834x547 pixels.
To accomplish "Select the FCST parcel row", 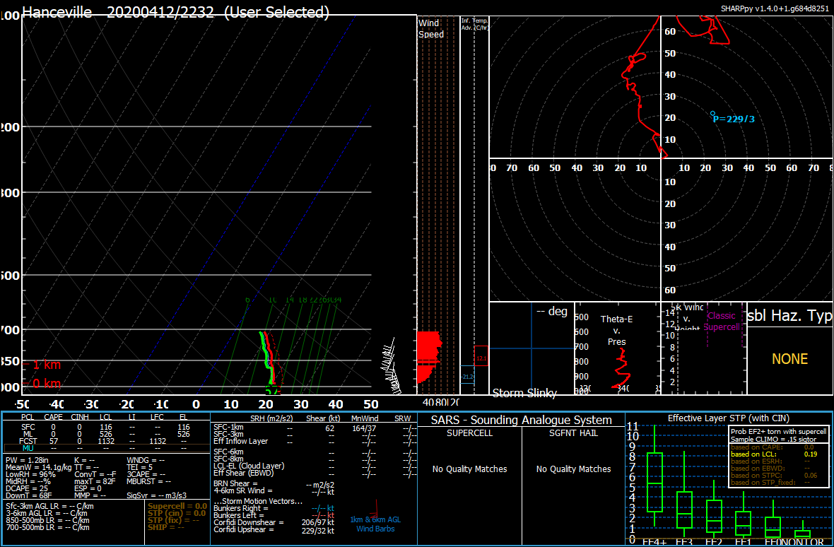I will tap(107, 441).
